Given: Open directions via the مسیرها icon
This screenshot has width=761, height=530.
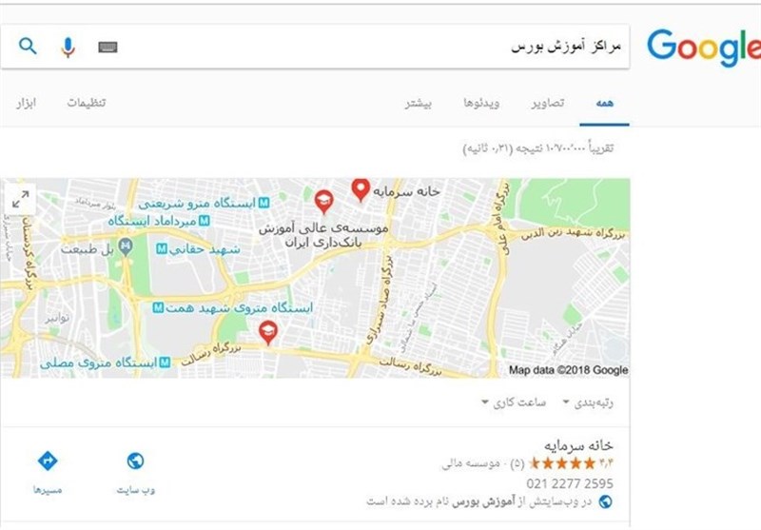Looking at the screenshot, I should click(x=48, y=461).
